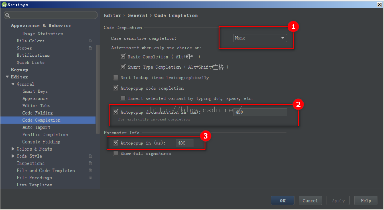Viewport: 384px width, 210px height.
Task: Click the project-level icon beside Scopes
Action: (90, 48)
